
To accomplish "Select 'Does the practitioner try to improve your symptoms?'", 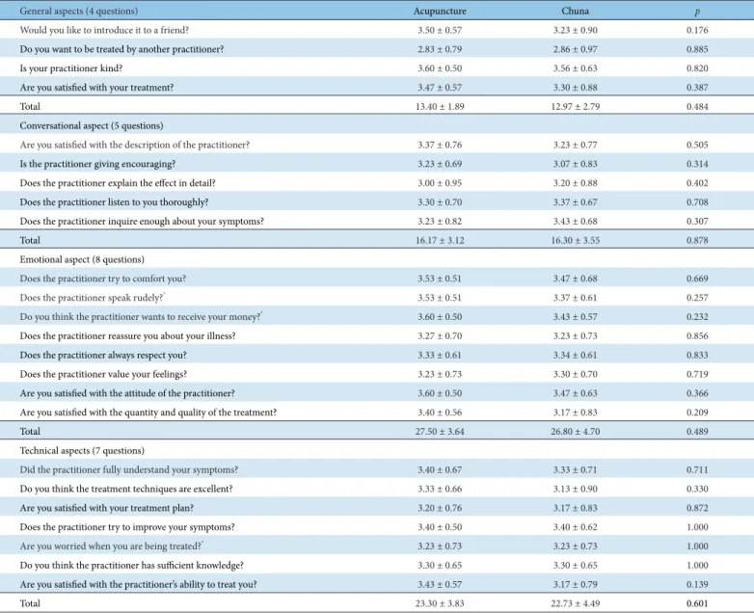I will [127, 527].
